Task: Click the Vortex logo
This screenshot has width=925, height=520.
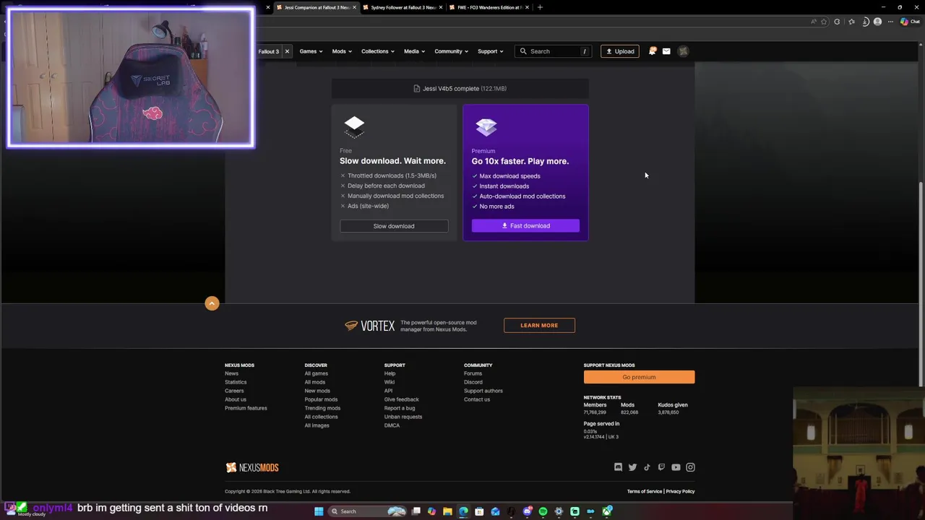Action: [370, 326]
